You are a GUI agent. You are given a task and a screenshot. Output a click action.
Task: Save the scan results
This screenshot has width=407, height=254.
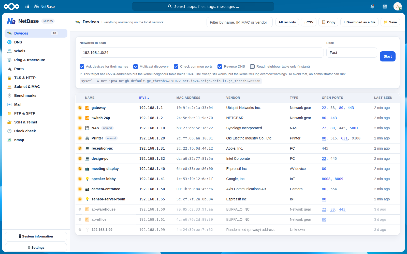coord(390,22)
